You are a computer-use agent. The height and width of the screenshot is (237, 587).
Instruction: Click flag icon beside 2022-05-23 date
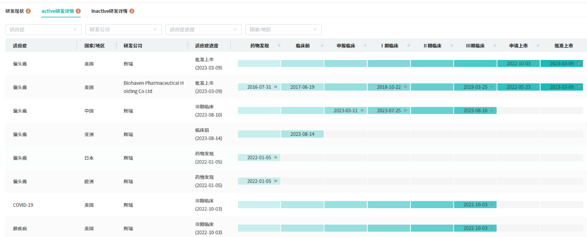535,87
